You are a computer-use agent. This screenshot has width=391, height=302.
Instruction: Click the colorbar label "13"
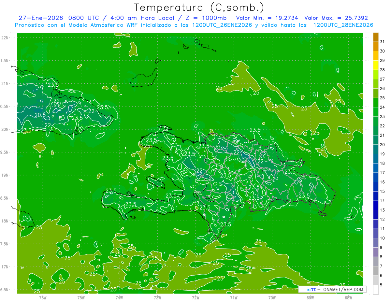(383, 210)
